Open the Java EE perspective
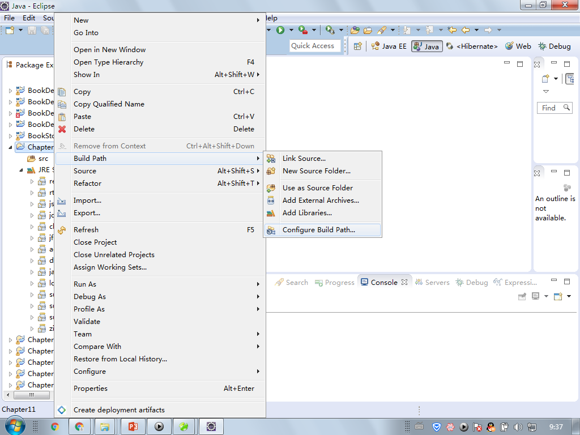This screenshot has width=580, height=435. coord(389,46)
